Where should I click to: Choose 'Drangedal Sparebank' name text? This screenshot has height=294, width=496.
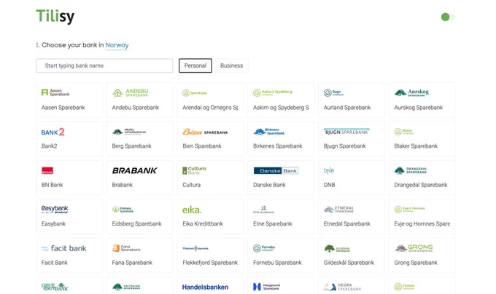pyautogui.click(x=421, y=185)
